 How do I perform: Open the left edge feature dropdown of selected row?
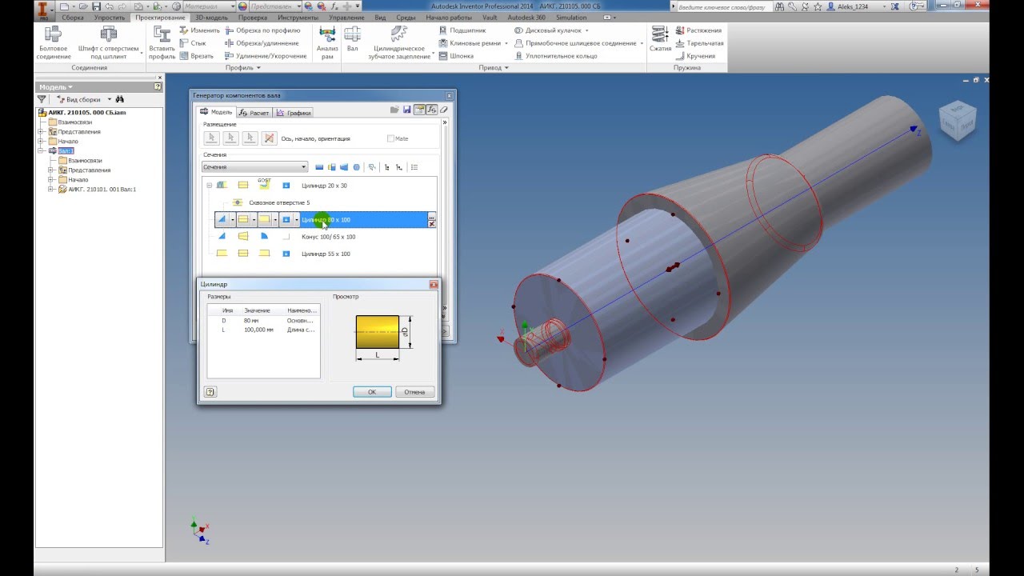pyautogui.click(x=233, y=219)
